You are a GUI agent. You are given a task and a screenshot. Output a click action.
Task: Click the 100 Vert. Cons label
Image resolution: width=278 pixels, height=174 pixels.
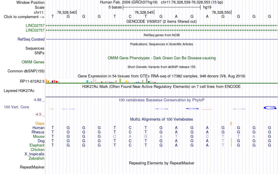coord(16,107)
